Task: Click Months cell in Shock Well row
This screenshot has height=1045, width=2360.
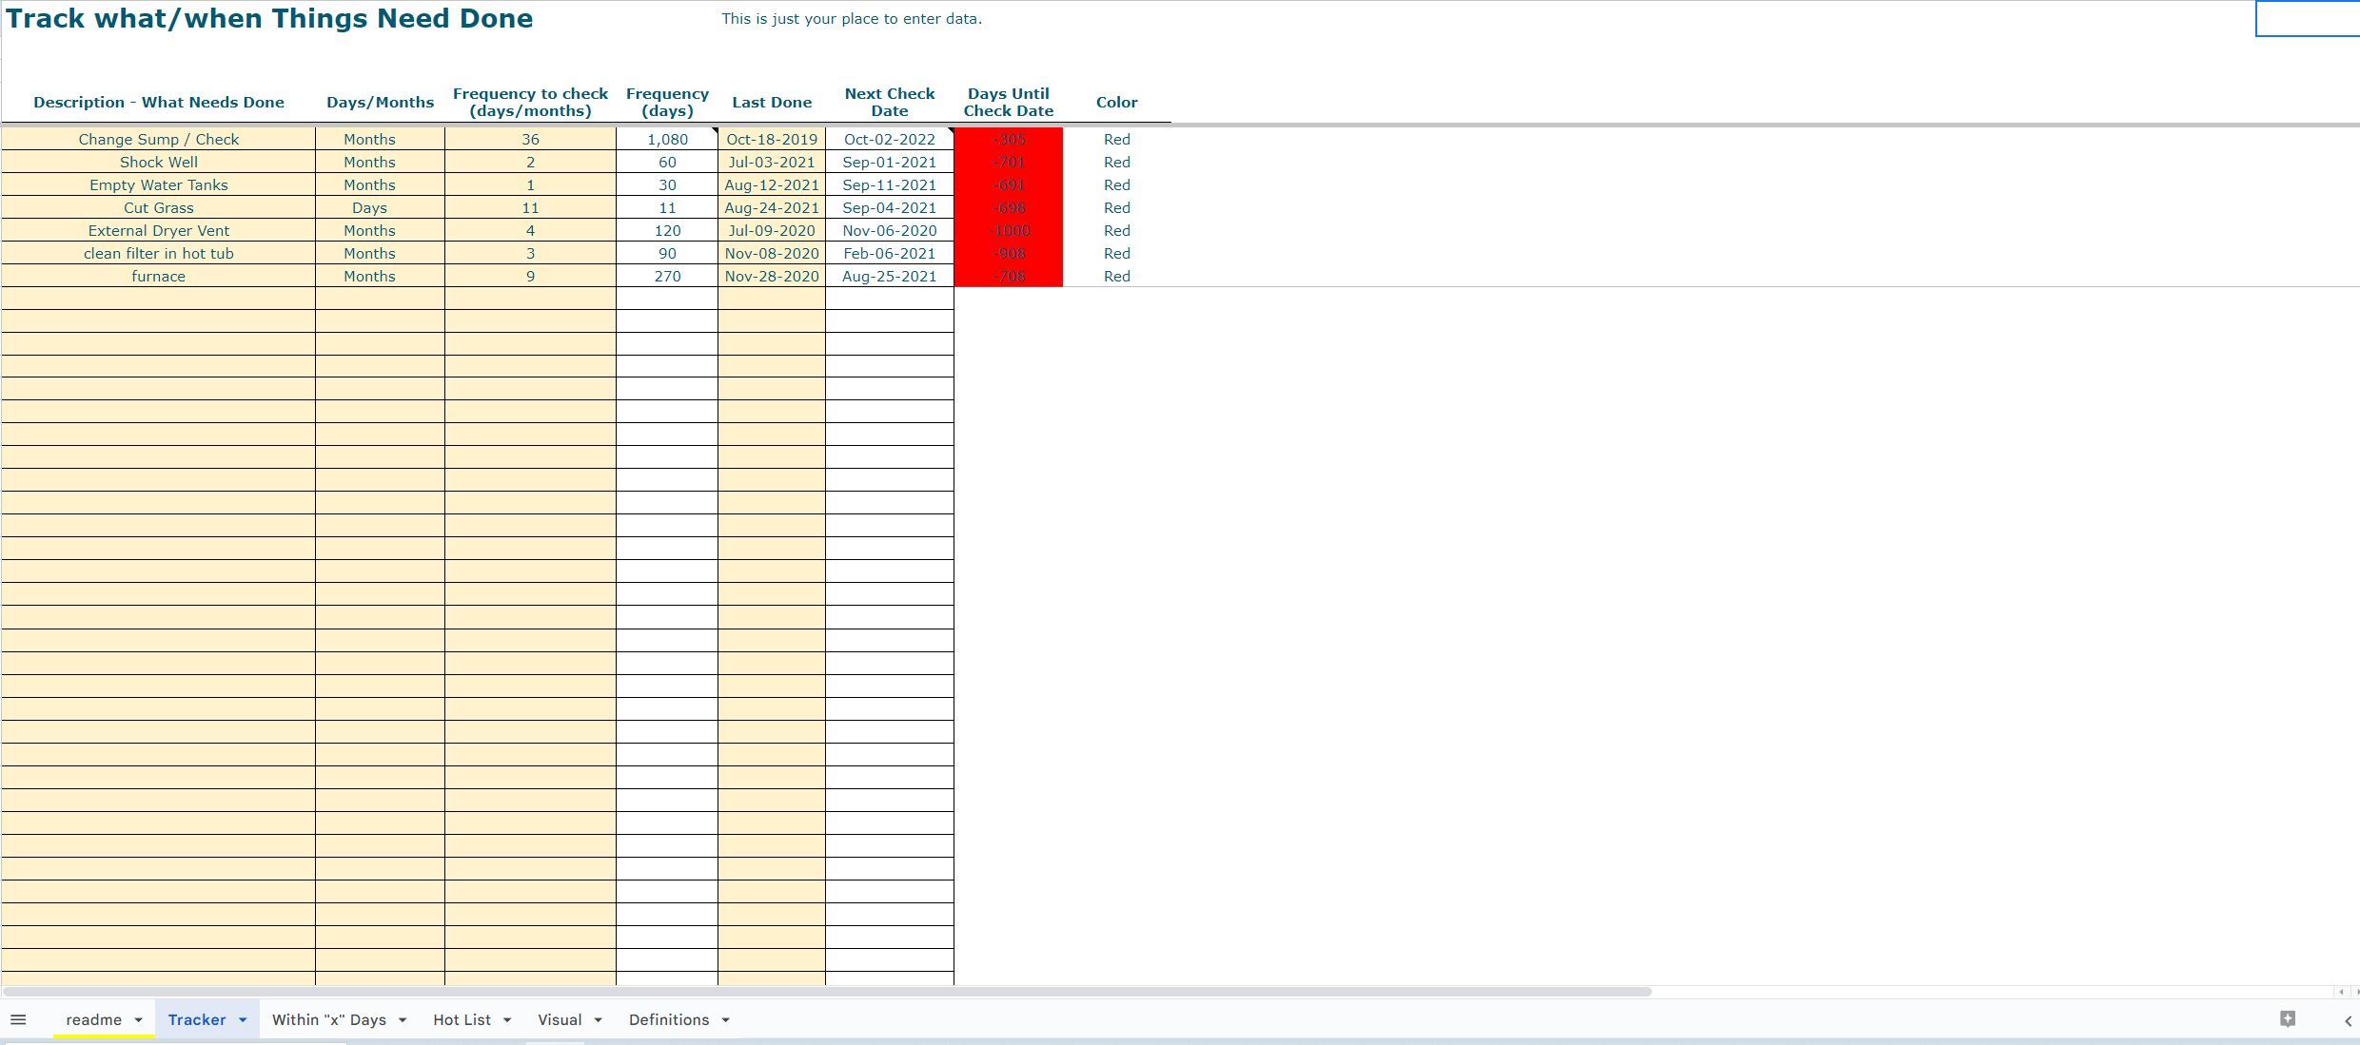Action: (x=380, y=162)
